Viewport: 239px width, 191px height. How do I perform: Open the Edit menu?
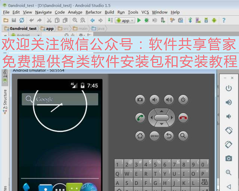pos(16,12)
